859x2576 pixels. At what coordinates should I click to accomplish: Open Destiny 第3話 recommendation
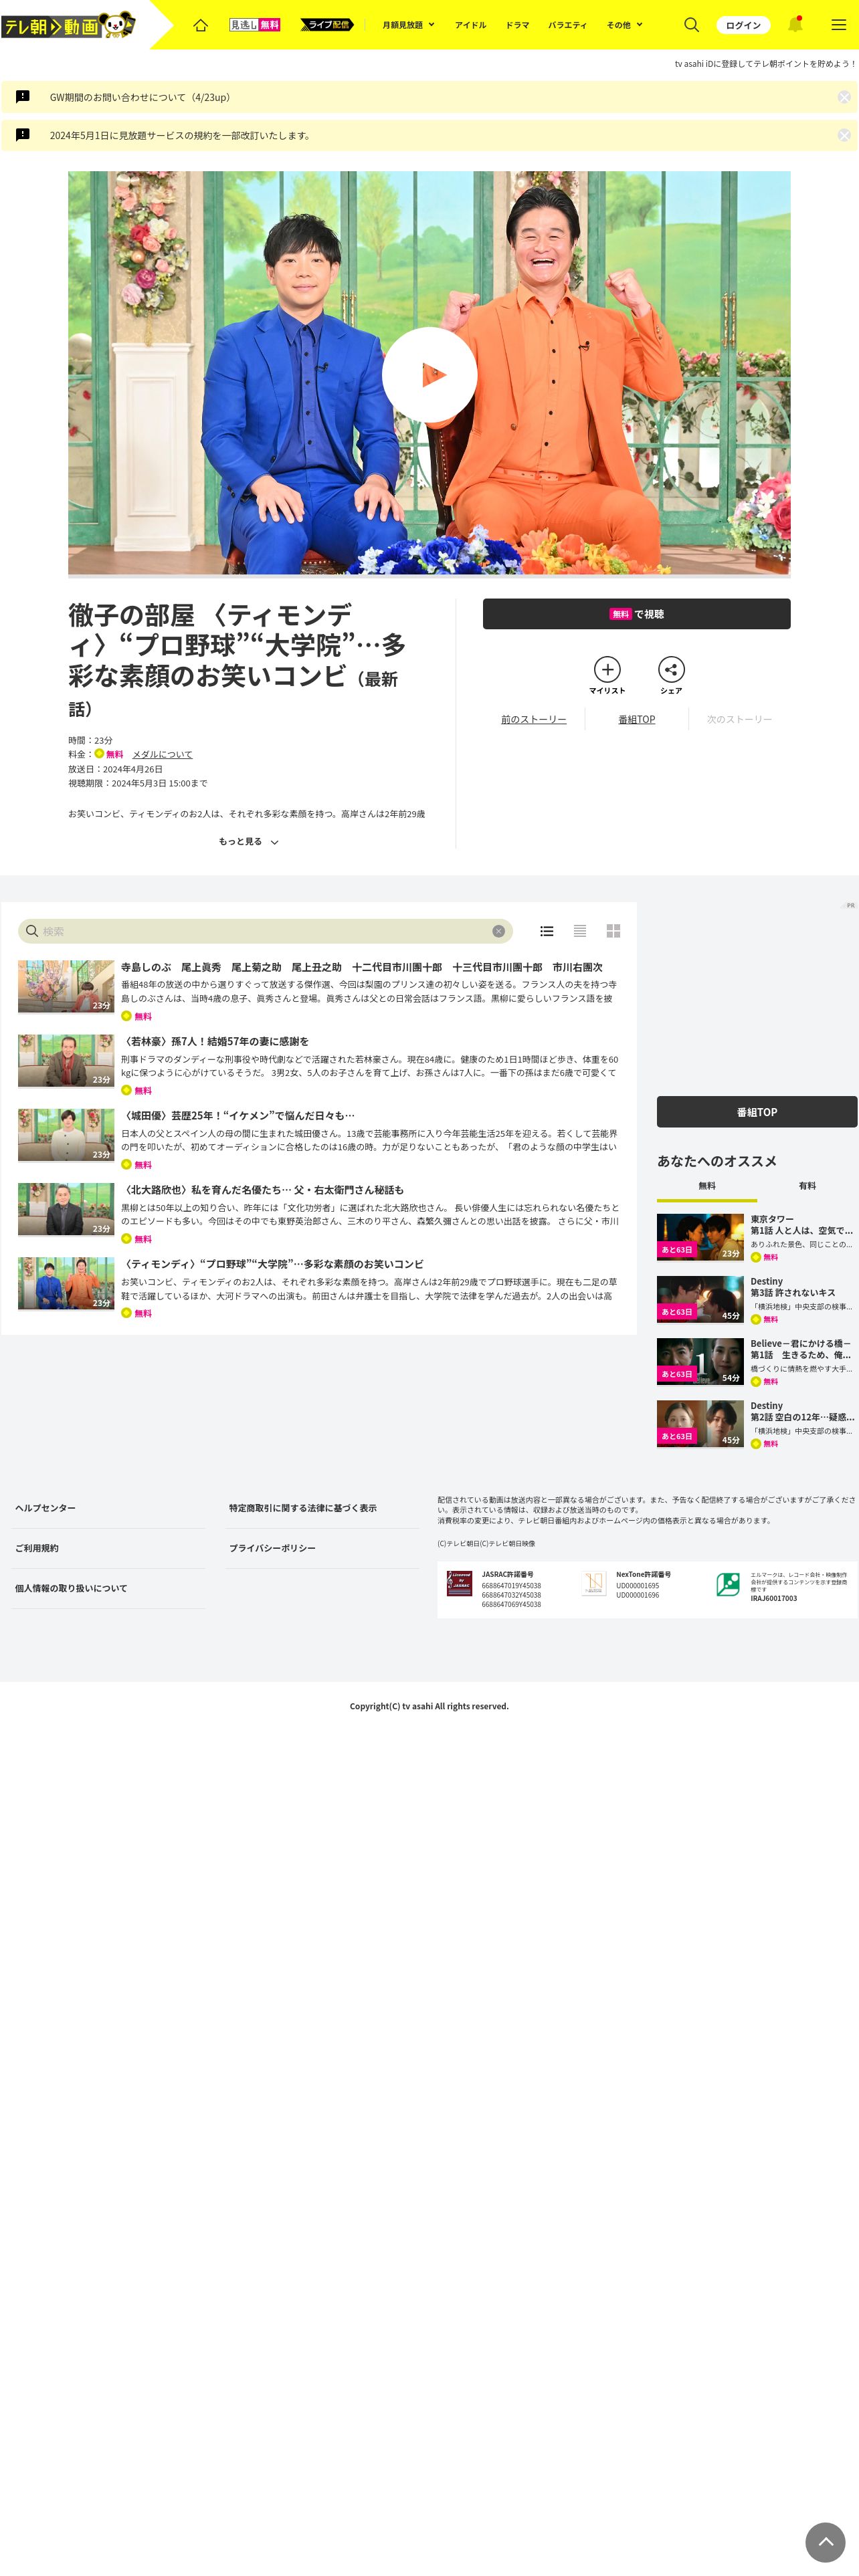pyautogui.click(x=756, y=1299)
